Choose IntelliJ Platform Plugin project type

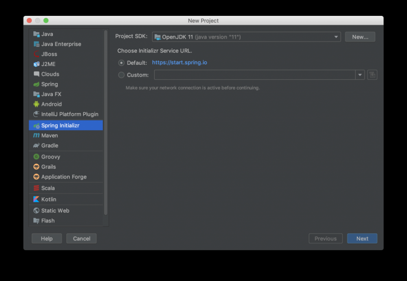point(70,114)
